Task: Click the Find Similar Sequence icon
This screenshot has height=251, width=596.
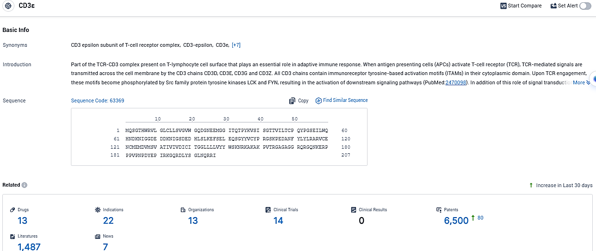Action: pos(318,100)
